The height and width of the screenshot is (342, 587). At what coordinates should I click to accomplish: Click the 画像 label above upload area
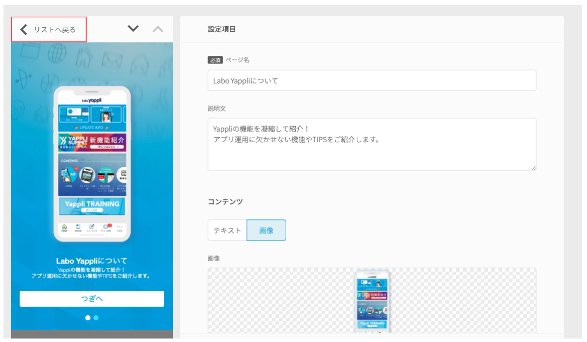[x=214, y=258]
